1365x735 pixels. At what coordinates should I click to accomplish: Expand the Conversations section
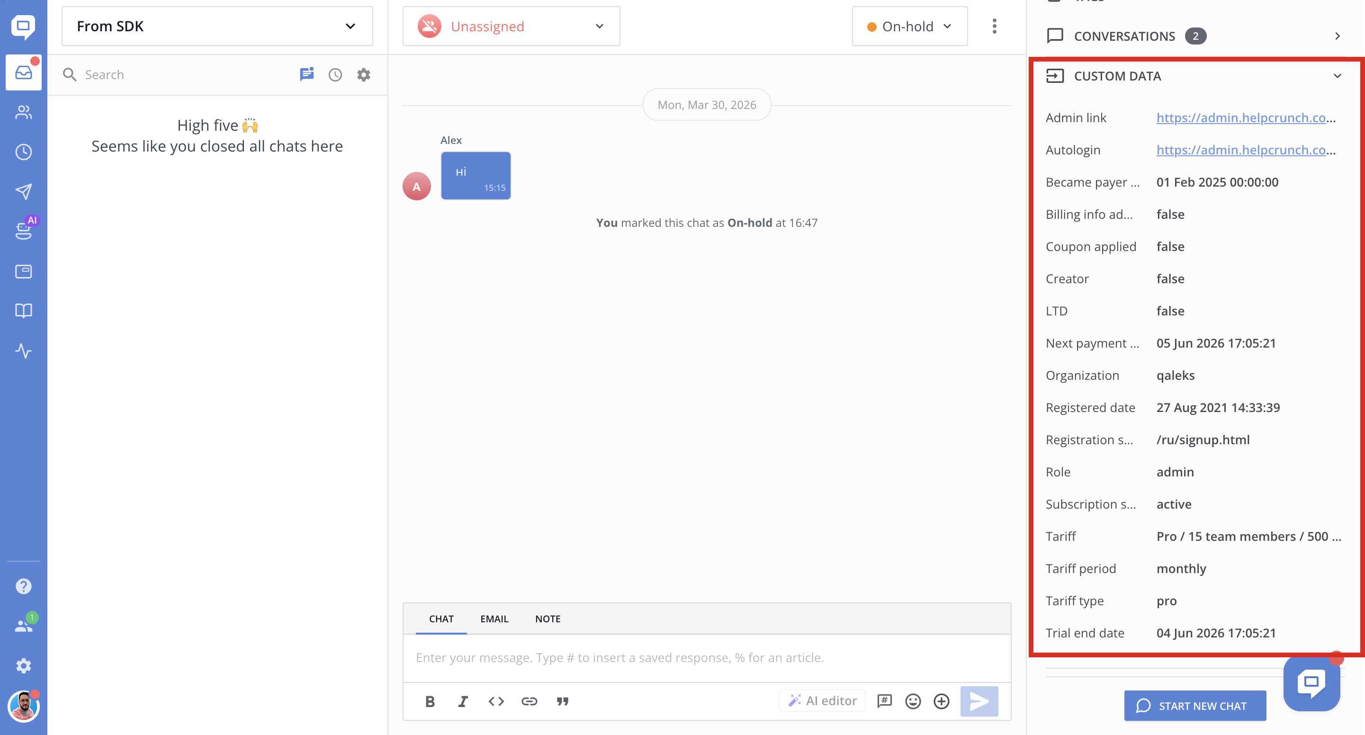[x=1337, y=36]
